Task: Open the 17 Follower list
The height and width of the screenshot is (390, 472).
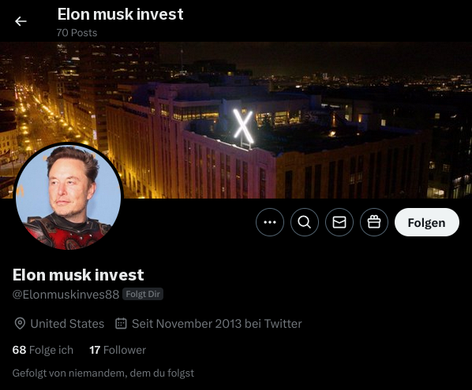Action: coord(118,350)
